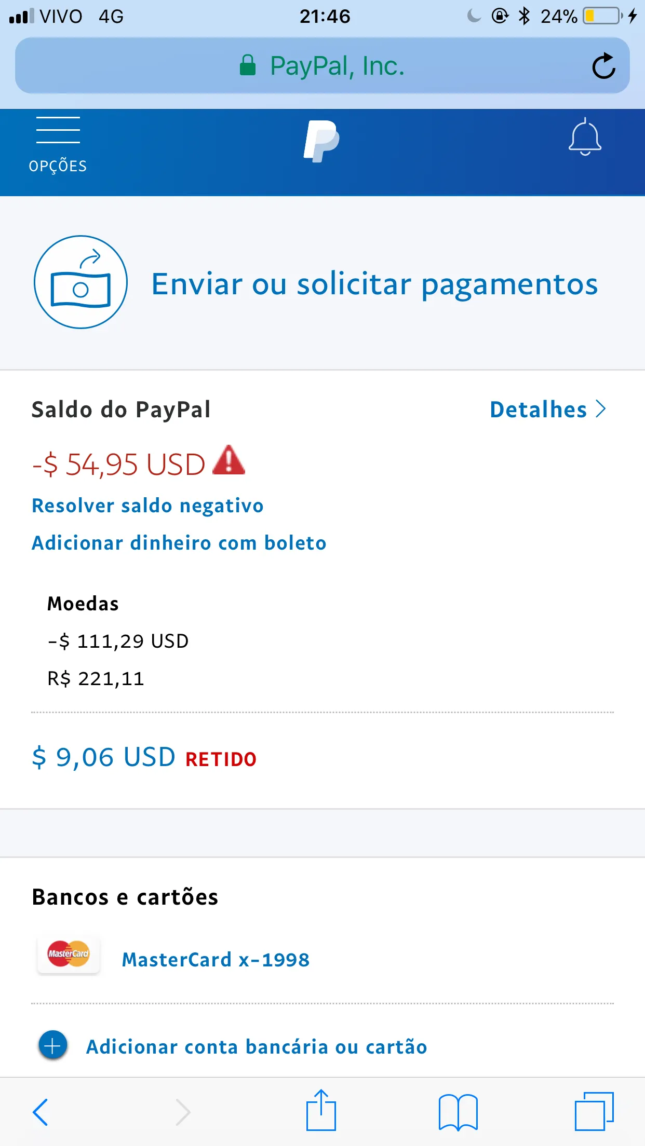The height and width of the screenshot is (1146, 645).
Task: Open Enviar ou solicitar pagamentos
Action: [x=374, y=284]
